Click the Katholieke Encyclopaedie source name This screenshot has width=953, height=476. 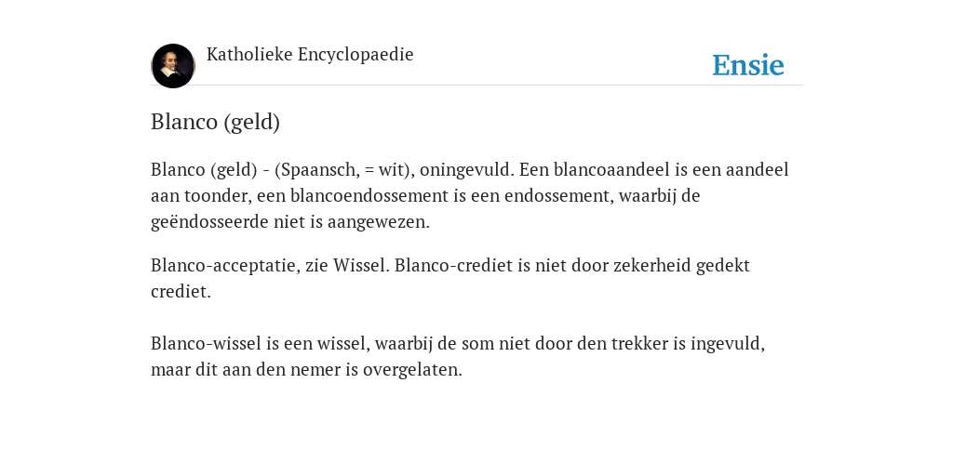click(x=310, y=55)
